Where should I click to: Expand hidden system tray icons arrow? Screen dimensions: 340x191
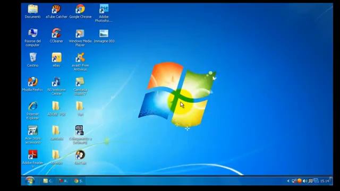288,181
